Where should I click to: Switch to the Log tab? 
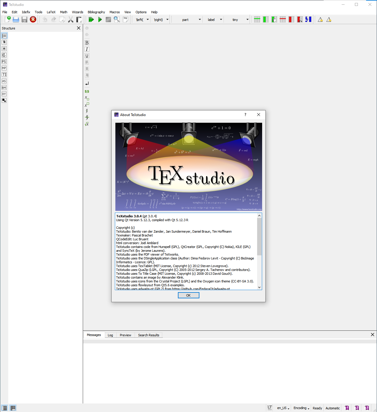[x=110, y=335]
